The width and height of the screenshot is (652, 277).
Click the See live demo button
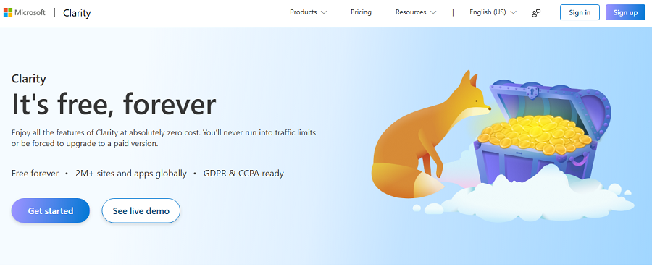(141, 210)
